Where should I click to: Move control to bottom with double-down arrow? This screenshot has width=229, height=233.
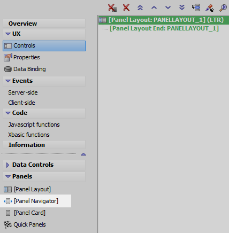(182, 7)
